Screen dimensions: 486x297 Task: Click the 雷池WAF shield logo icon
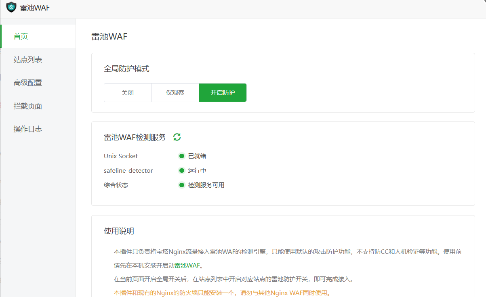(11, 7)
